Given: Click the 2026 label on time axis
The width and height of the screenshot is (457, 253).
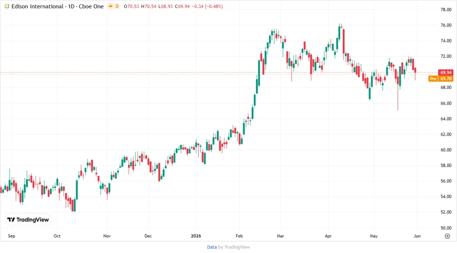Looking at the screenshot, I should pyautogui.click(x=196, y=236).
